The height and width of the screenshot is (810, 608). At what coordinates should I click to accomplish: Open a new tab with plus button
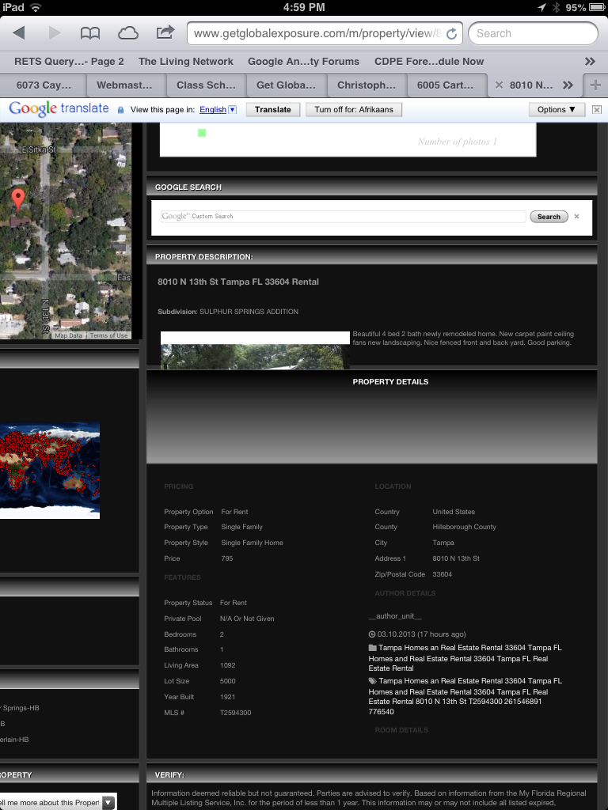595,85
